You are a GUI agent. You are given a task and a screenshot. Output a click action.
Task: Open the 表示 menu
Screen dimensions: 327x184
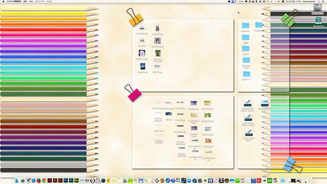31,1
